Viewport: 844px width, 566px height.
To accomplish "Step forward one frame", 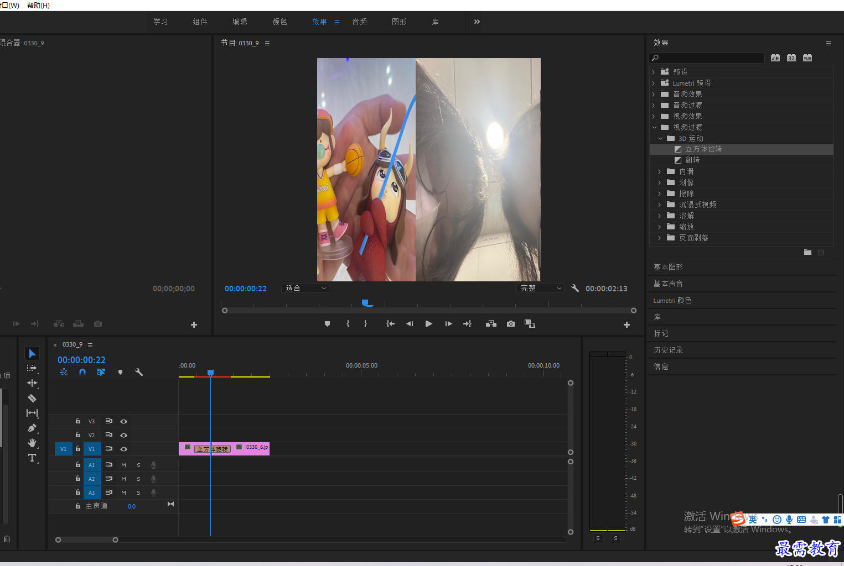I will point(448,324).
